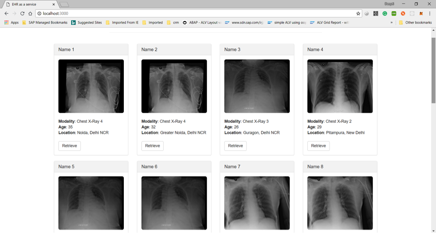Click the Name 8 chest X-ray image
This screenshot has height=233, width=436.
[340, 203]
